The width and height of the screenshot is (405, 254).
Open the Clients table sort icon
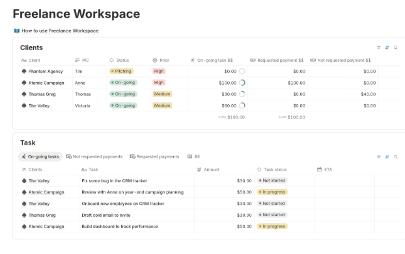coord(387,48)
